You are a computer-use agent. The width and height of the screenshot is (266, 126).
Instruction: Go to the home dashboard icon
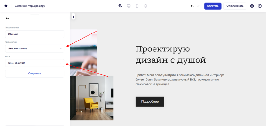pos(6,6)
